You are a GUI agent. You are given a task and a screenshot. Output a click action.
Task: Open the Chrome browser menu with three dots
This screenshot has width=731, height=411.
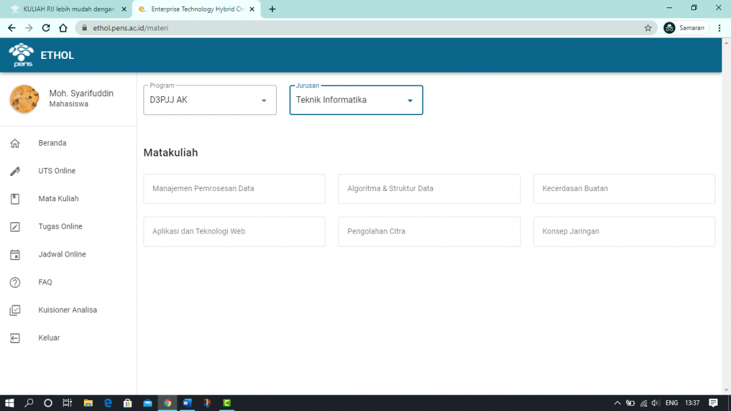point(719,28)
